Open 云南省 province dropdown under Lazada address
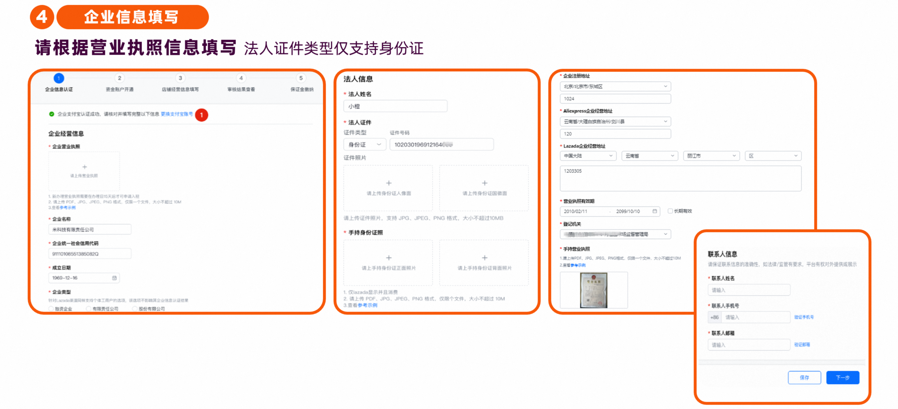898x409 pixels. (x=649, y=156)
